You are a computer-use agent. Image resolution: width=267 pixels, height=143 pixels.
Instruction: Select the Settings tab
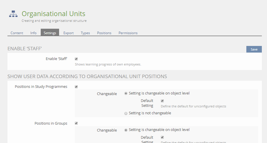tap(50, 33)
